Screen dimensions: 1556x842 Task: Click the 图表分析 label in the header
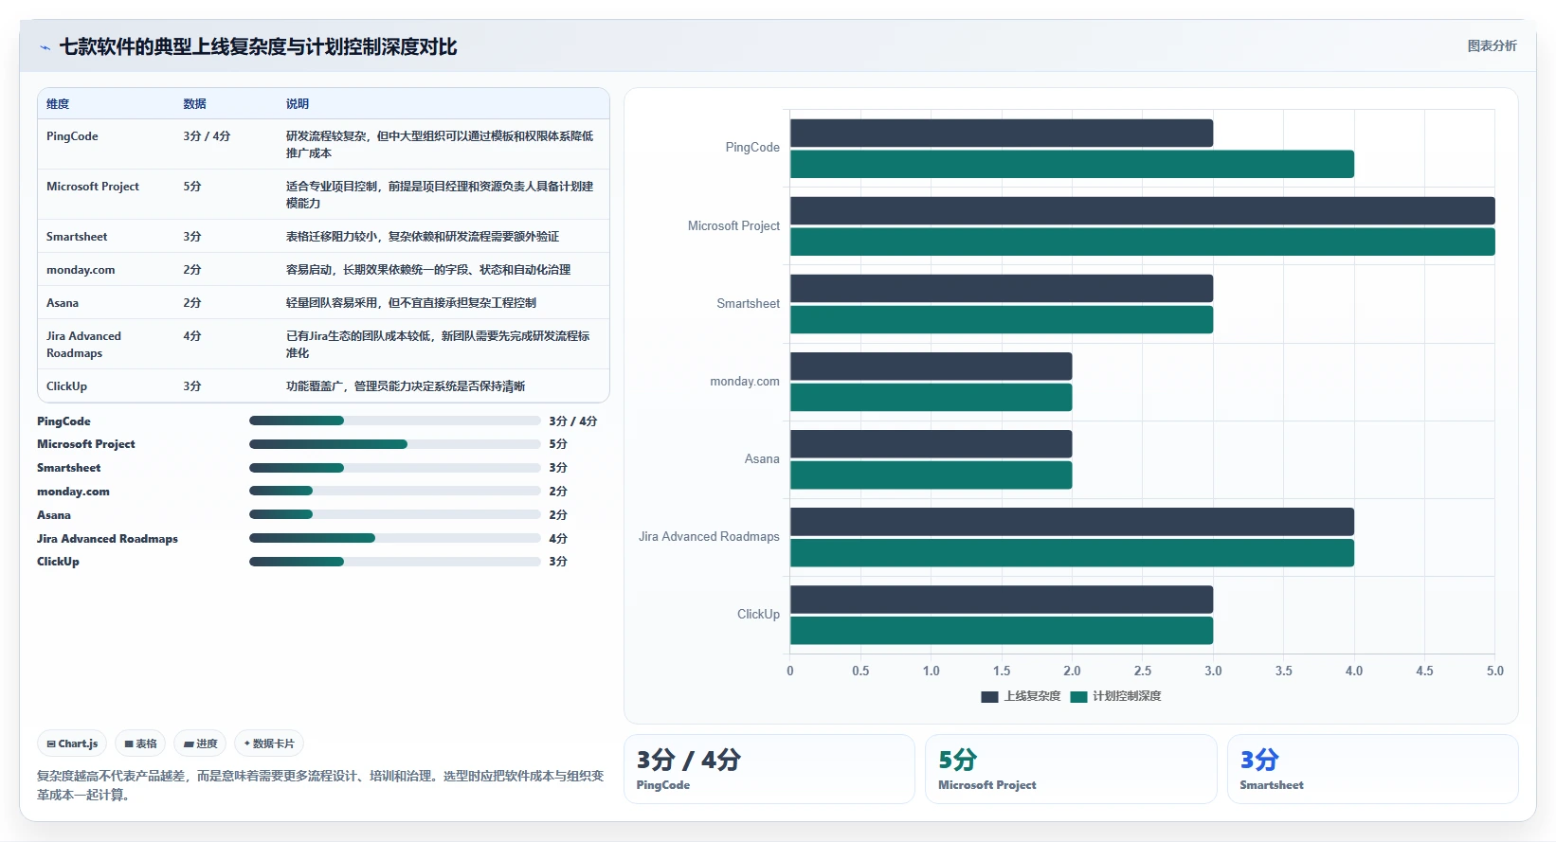coord(1492,45)
